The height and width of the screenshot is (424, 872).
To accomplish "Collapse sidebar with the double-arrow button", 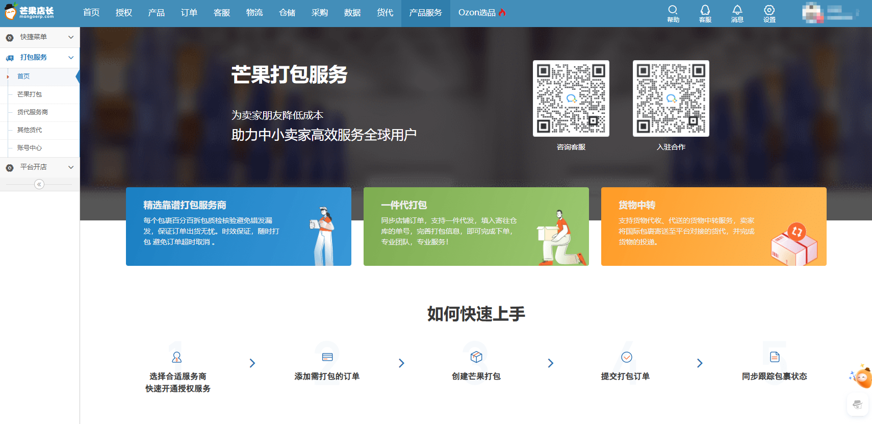I will tap(39, 184).
